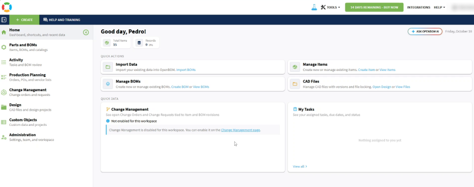
Task: Click the Custom Objects table icon
Action: pyautogui.click(x=3, y=122)
